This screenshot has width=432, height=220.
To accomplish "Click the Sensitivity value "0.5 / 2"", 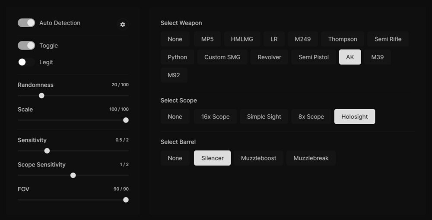I will point(122,140).
